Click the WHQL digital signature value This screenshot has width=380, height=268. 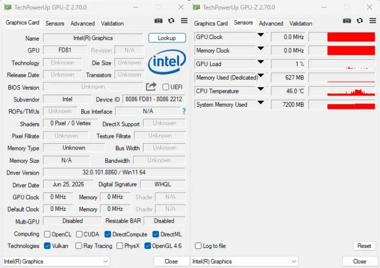coord(163,184)
